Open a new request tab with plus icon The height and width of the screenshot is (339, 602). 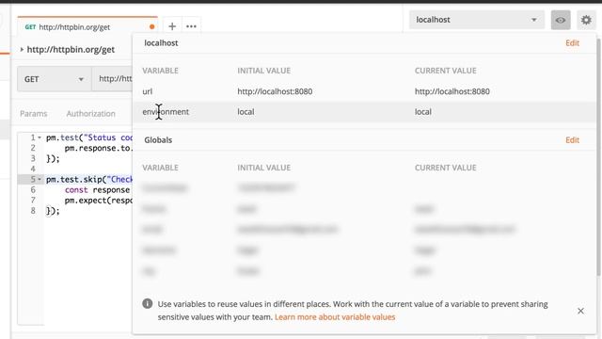tap(172, 26)
